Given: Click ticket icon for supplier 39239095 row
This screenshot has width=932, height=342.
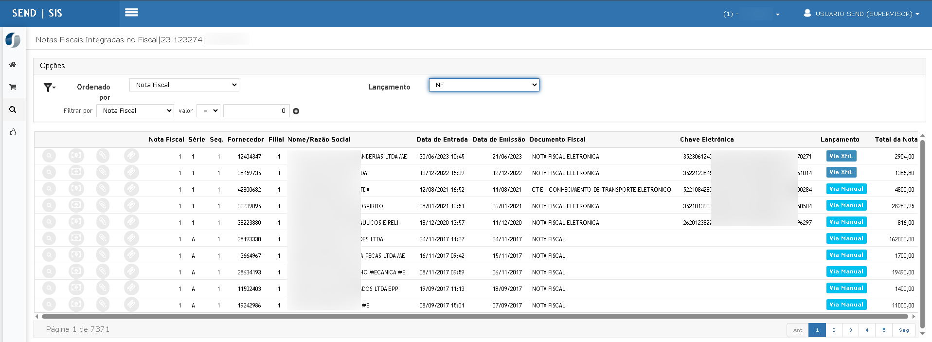Looking at the screenshot, I should [x=131, y=206].
